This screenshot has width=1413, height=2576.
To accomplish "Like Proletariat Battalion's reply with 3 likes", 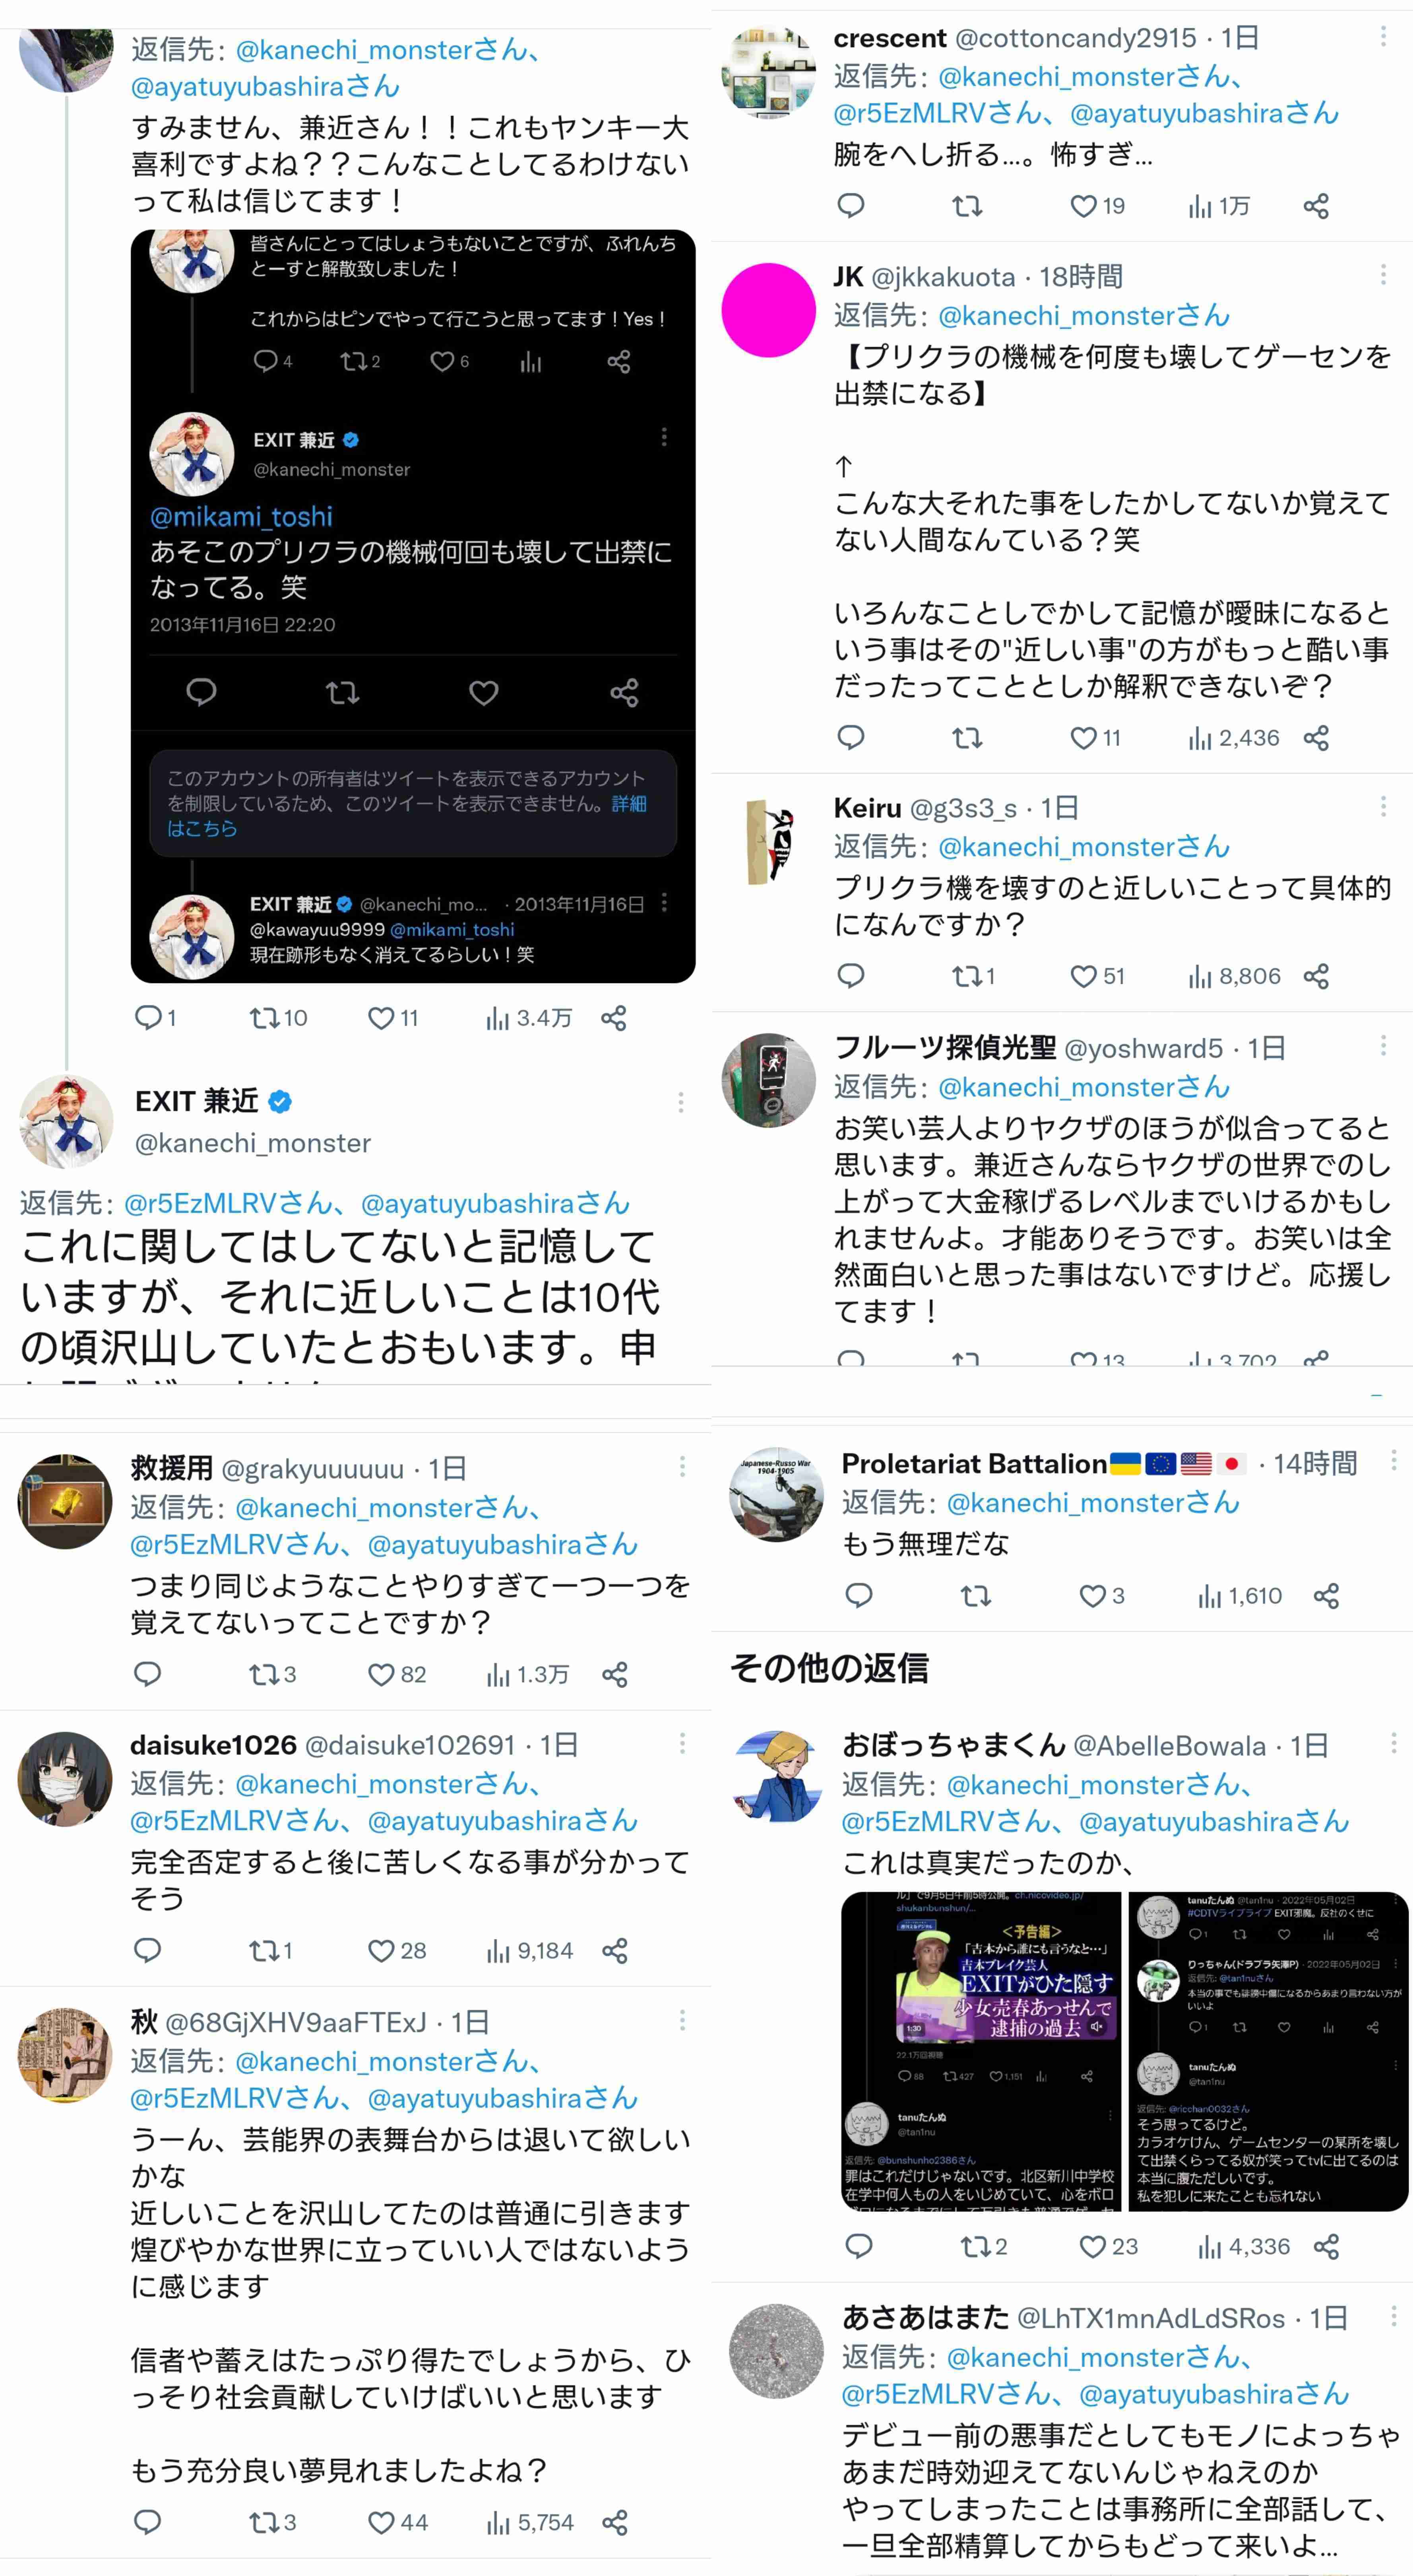I will [x=1101, y=1596].
